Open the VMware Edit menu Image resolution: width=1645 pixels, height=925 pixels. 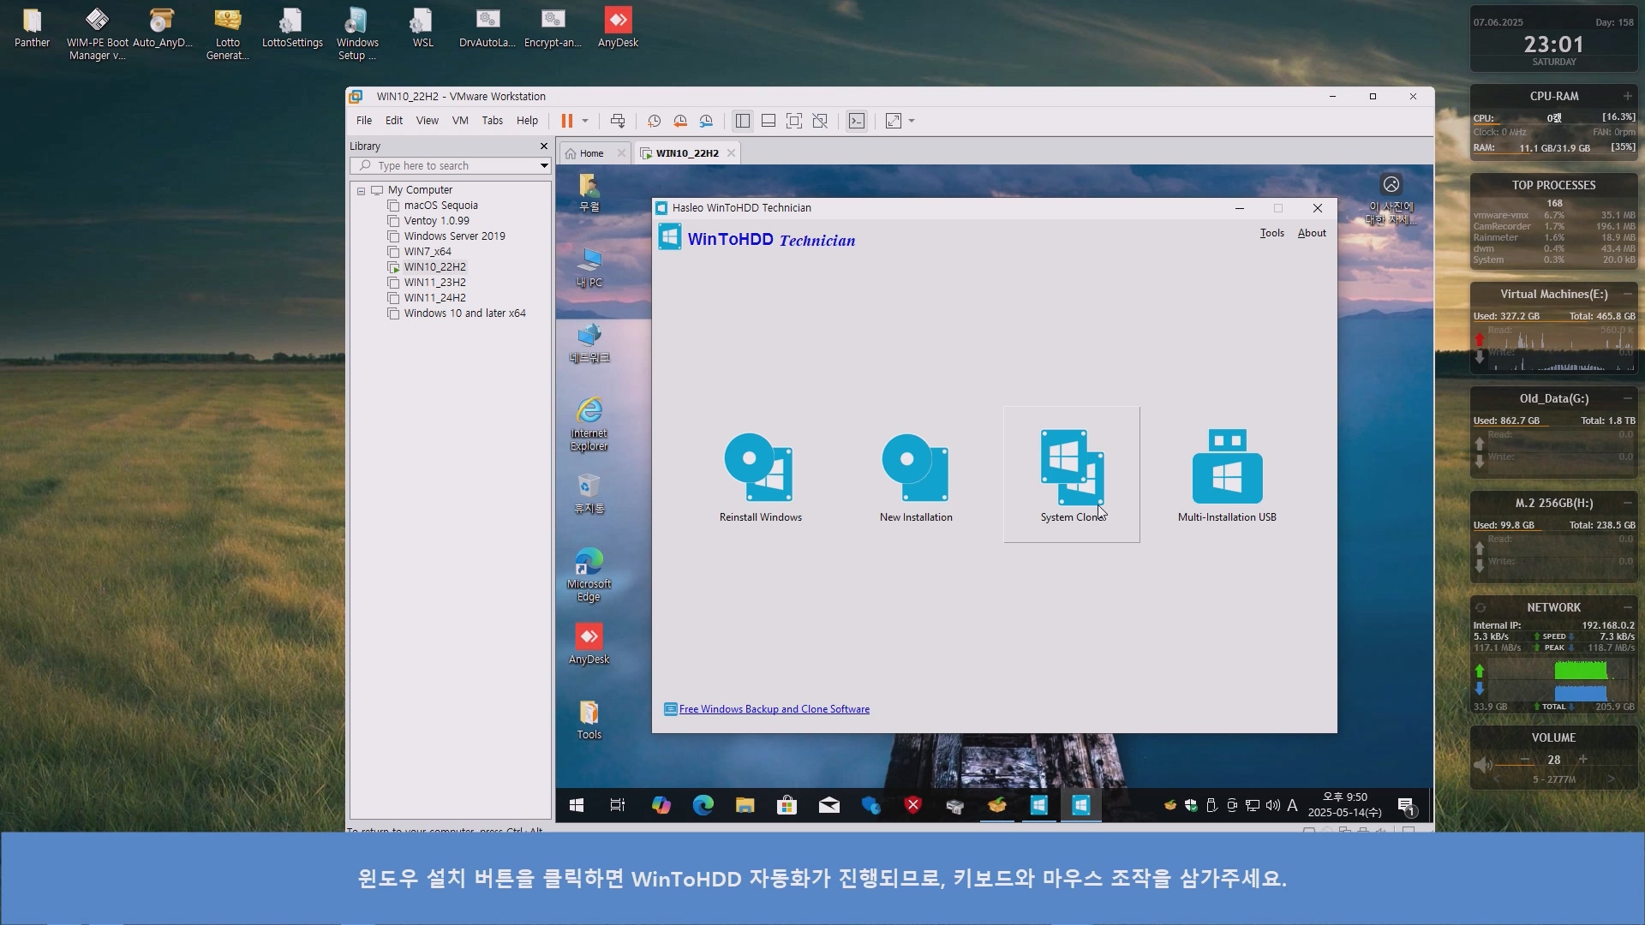tap(394, 121)
